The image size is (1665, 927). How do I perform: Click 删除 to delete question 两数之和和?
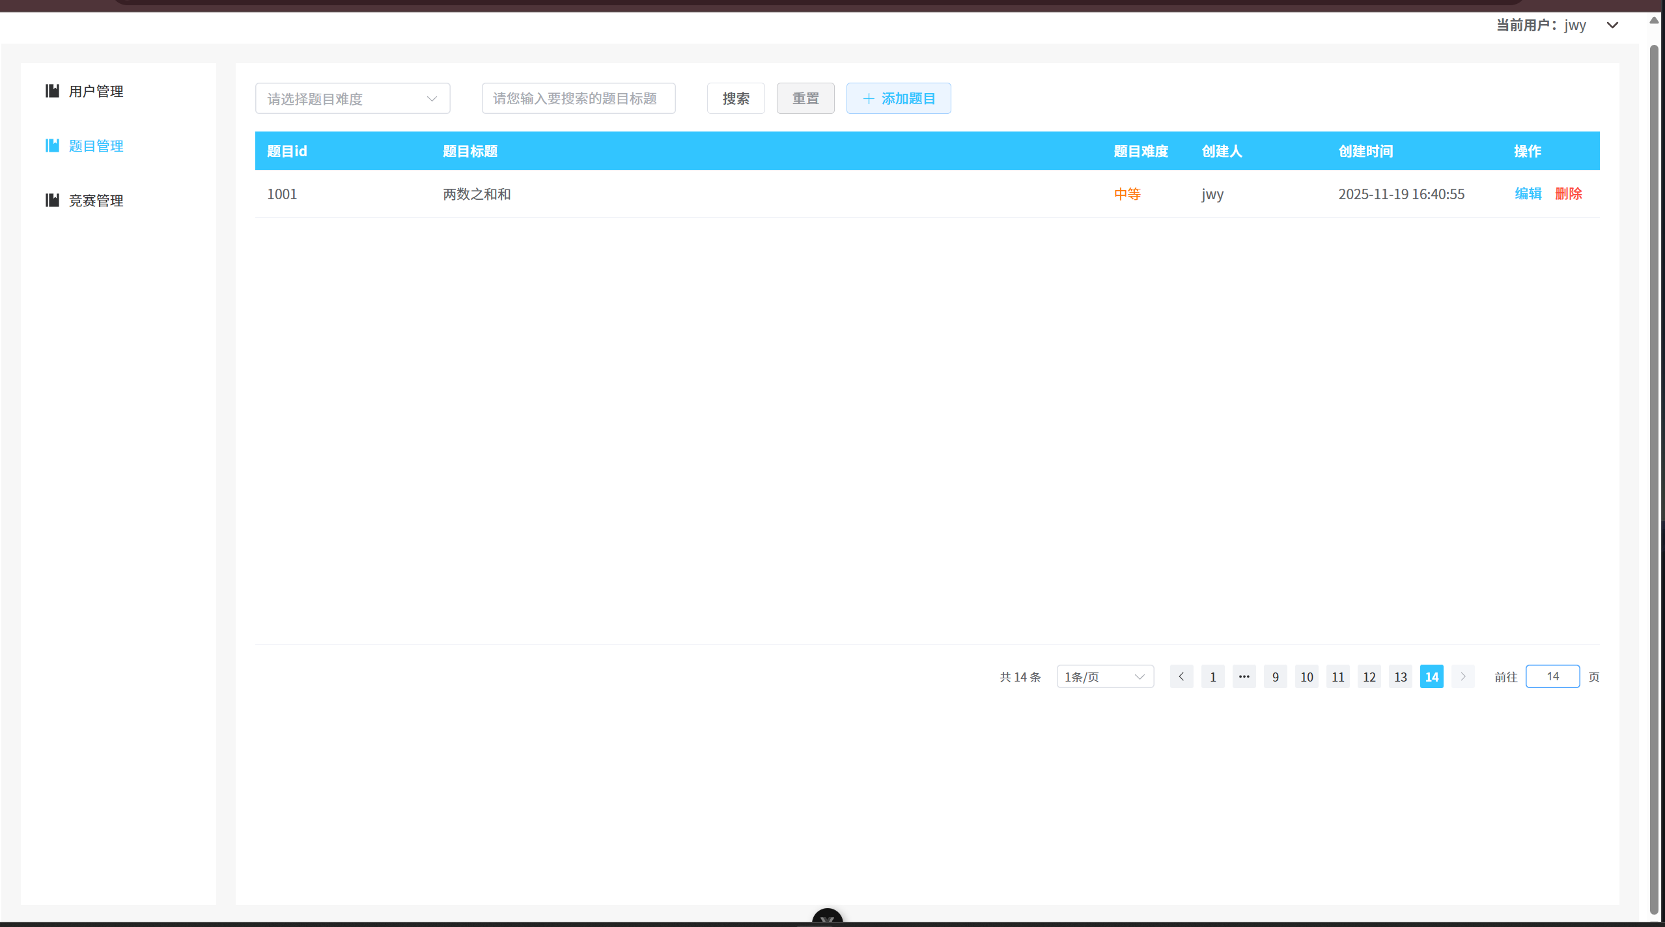click(1568, 193)
